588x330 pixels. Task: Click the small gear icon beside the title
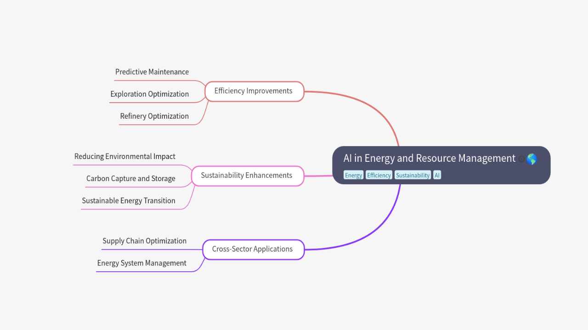[x=521, y=159]
